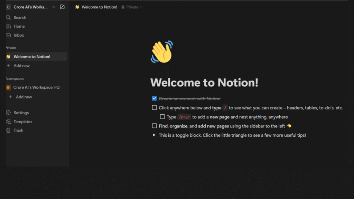Create a new page with the compose icon
The width and height of the screenshot is (354, 199).
[62, 7]
